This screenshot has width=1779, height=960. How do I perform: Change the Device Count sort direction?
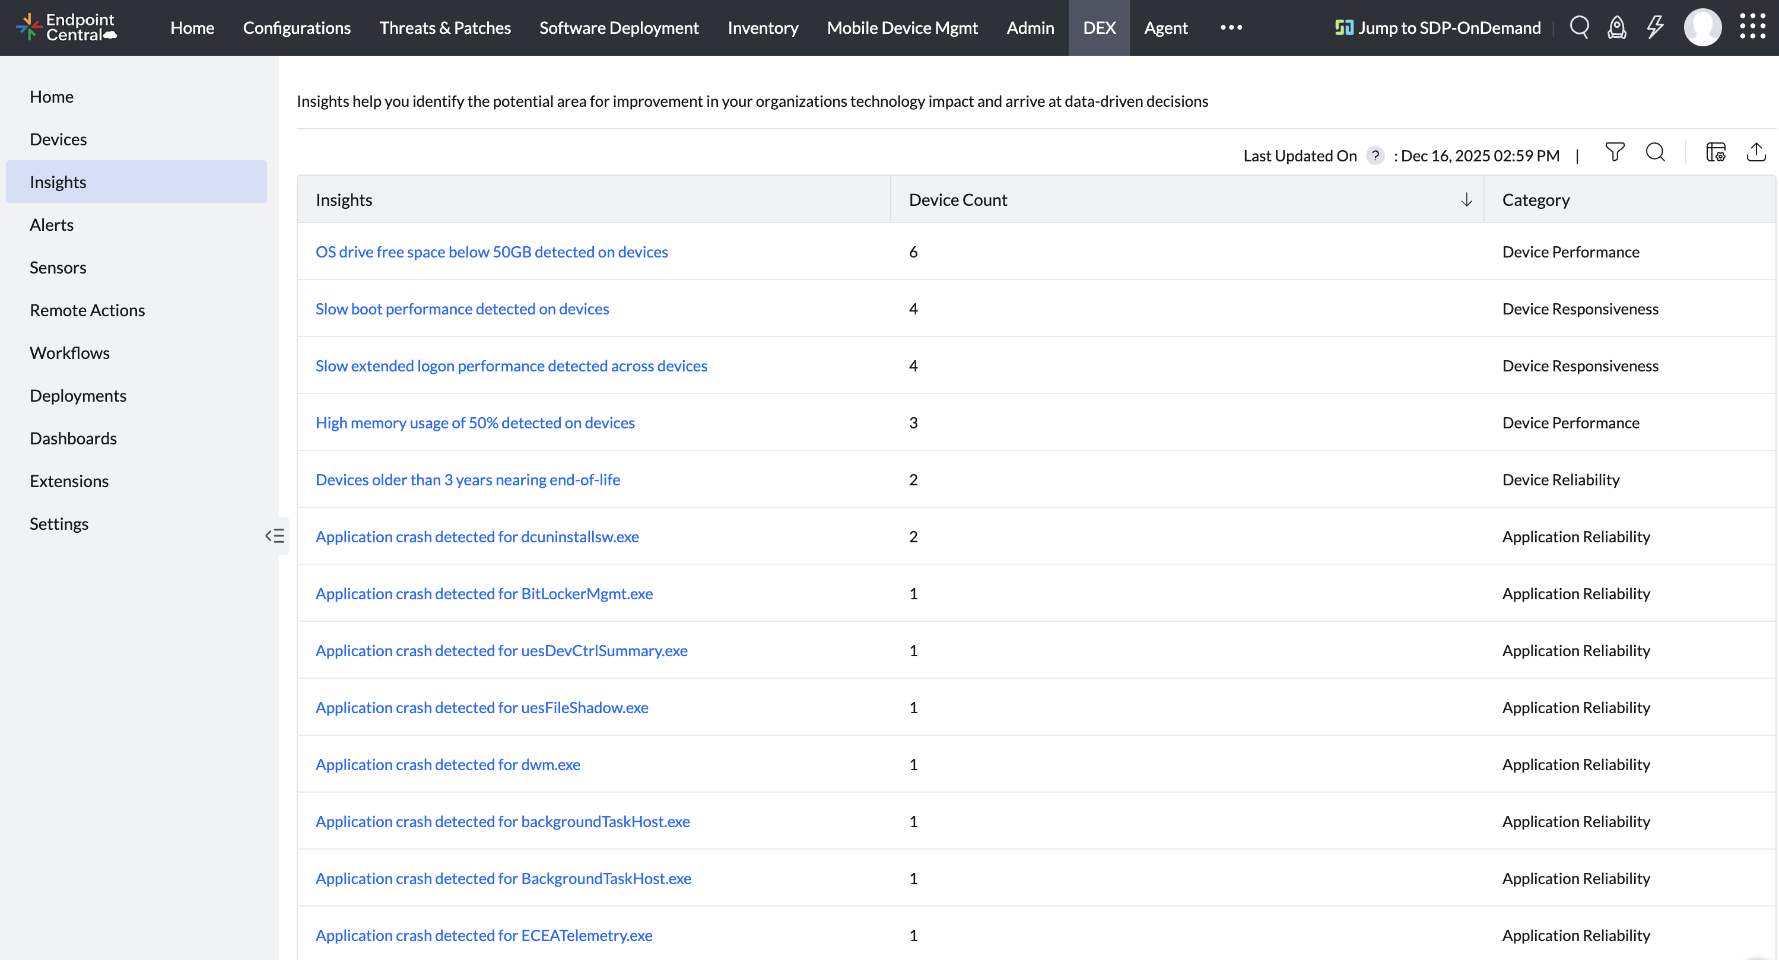coord(1467,199)
